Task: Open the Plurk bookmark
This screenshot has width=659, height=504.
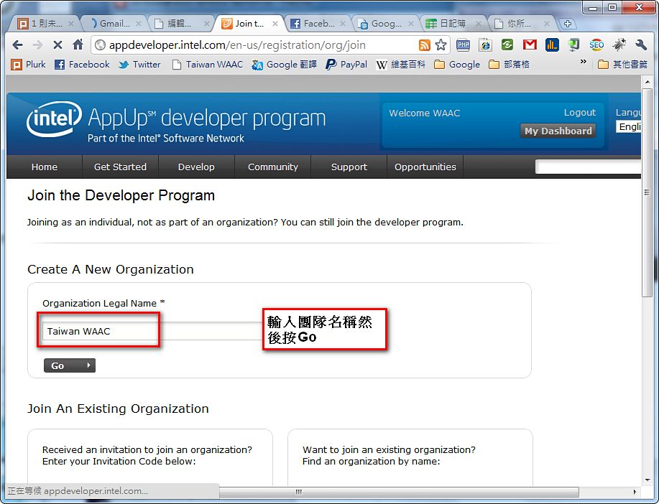Action: (29, 65)
